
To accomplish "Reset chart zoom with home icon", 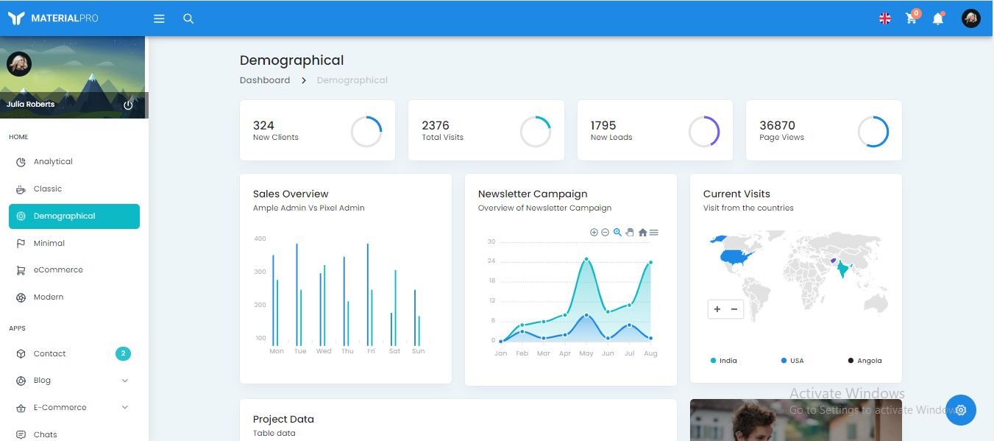I will (642, 233).
